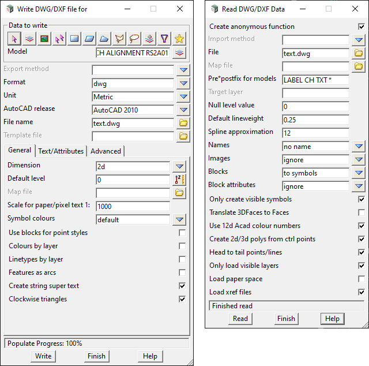Screen dimensions: 369x366
Task: Click the yellow star favourites icon
Action: point(179,39)
